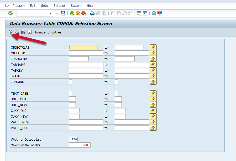Open the command field dropdown arrow
This screenshot has height=161, width=236.
pos(50,13)
